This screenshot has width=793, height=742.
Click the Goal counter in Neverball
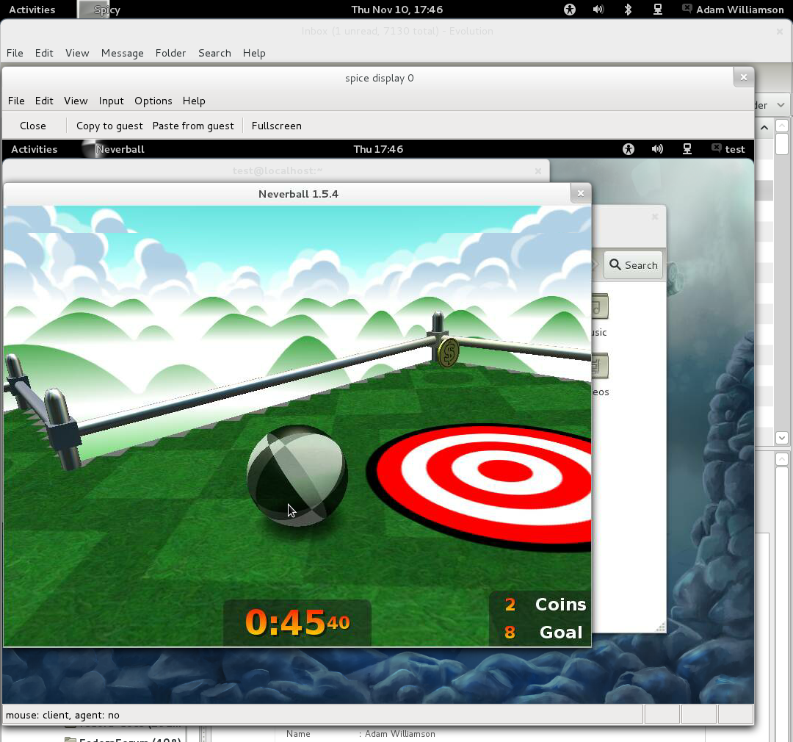tap(543, 632)
